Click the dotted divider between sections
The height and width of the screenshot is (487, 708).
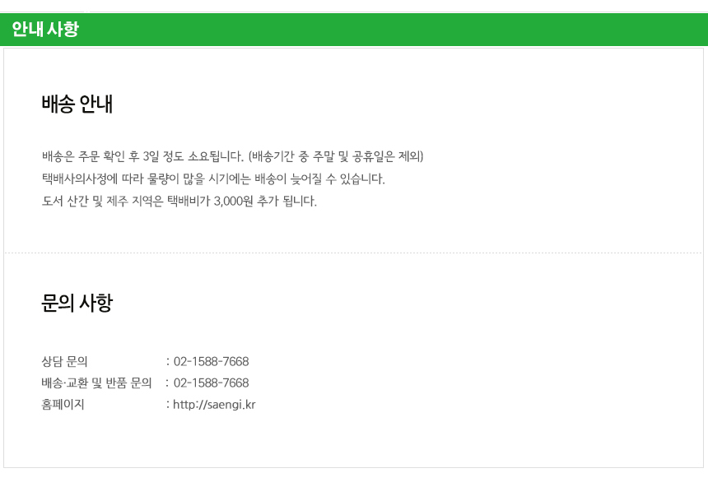point(353,253)
